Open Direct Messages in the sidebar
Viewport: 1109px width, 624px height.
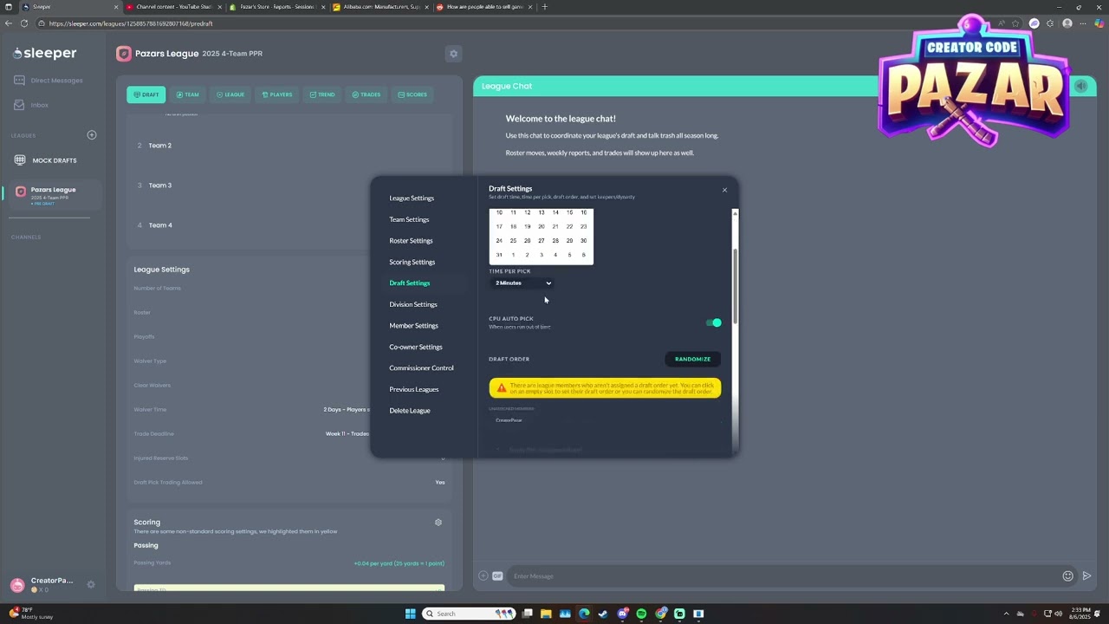(x=49, y=81)
